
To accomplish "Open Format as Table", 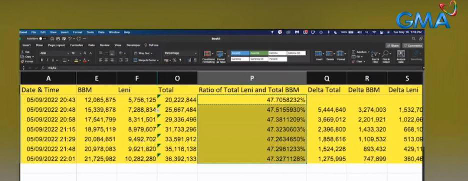I will pos(221,57).
